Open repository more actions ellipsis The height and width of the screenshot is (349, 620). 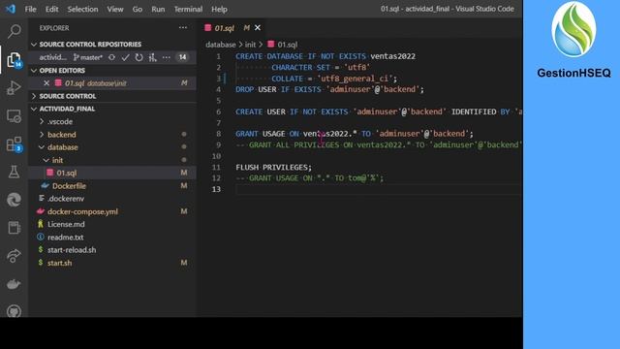167,57
